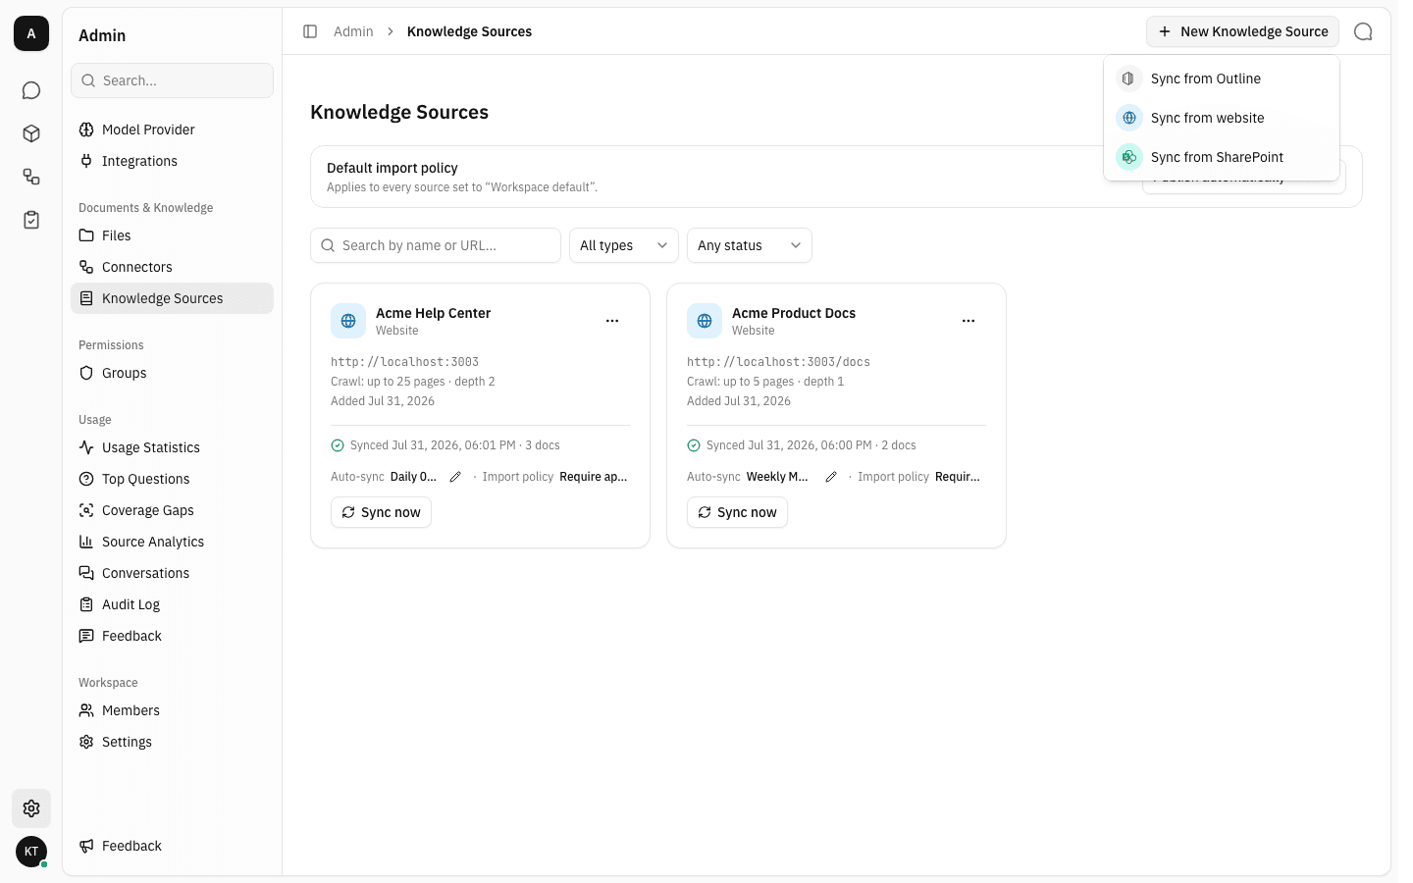Open Acme Product Docs more options menu

[x=968, y=321]
